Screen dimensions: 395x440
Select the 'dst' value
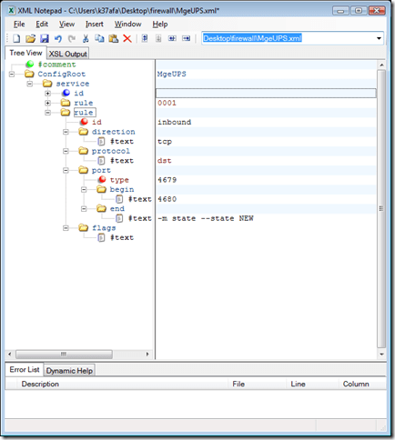pos(165,161)
